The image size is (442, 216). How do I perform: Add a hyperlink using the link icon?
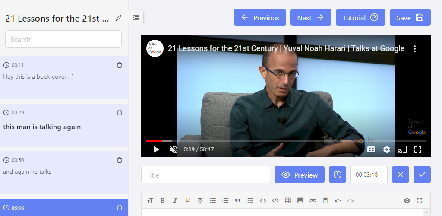313,200
